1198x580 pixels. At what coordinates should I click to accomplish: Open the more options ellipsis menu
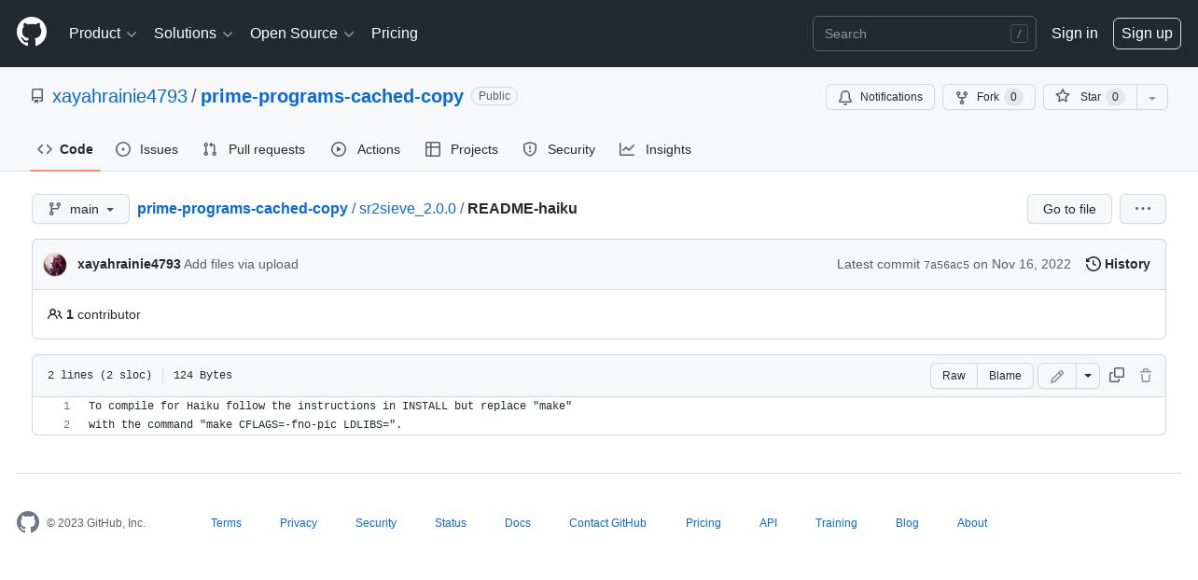pyautogui.click(x=1143, y=209)
